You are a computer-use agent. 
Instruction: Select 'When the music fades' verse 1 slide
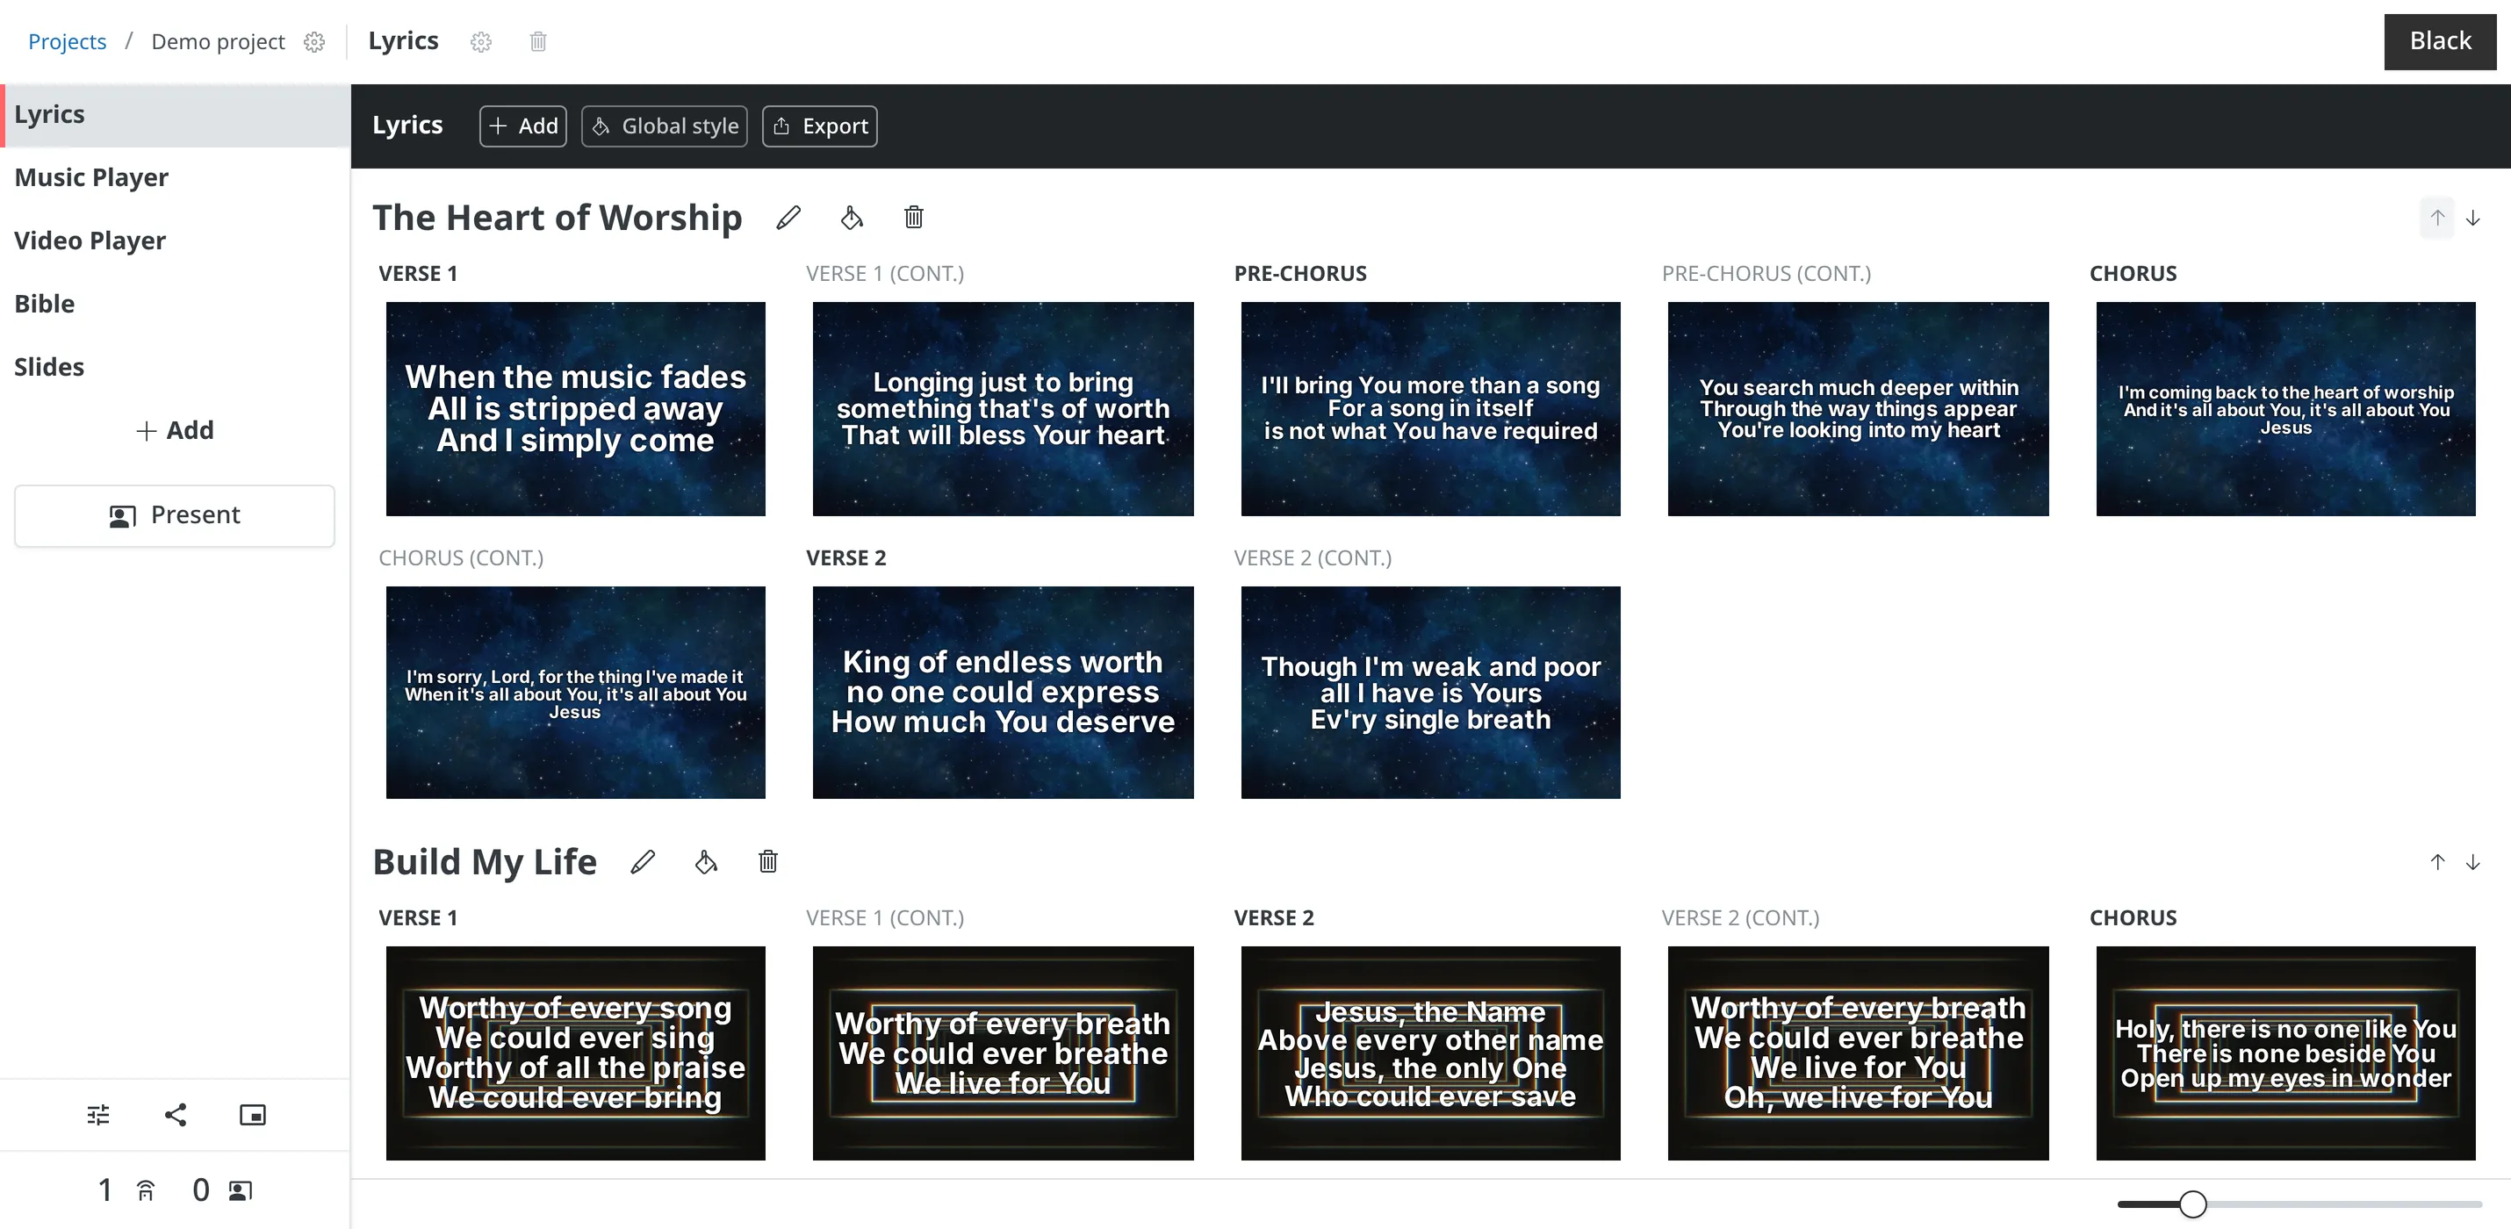[x=575, y=408]
